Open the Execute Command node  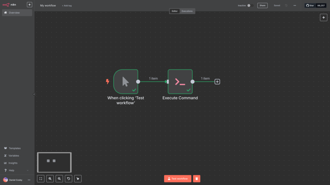coord(180,82)
